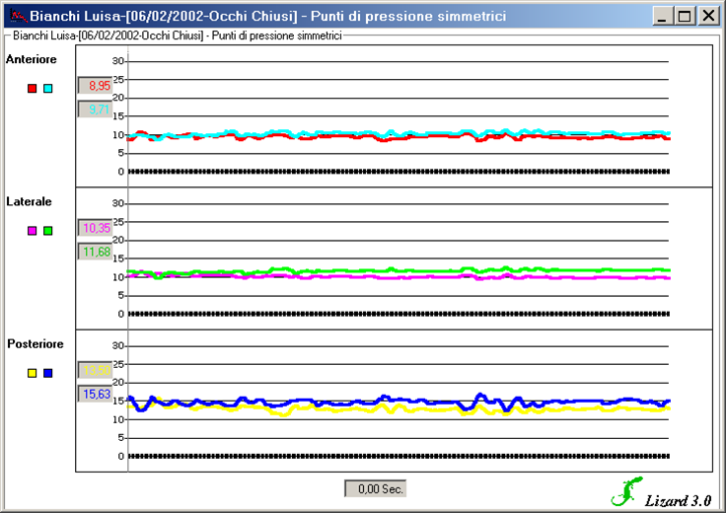Click the 0,00 Sec. time indicator
The image size is (726, 513).
(375, 488)
